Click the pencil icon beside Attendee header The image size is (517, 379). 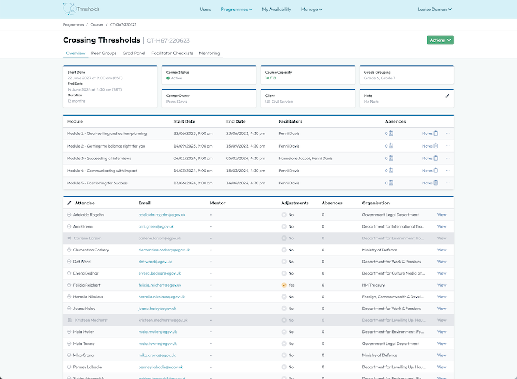tap(69, 203)
